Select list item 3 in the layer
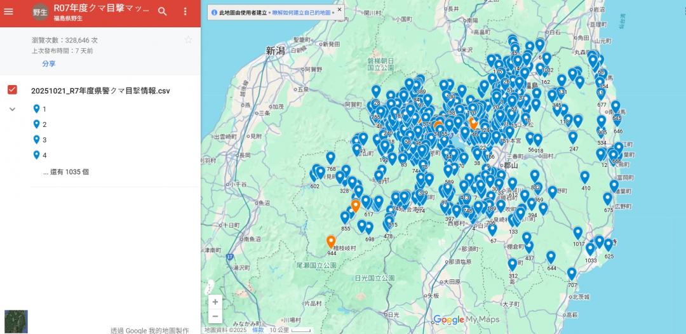 tap(44, 140)
